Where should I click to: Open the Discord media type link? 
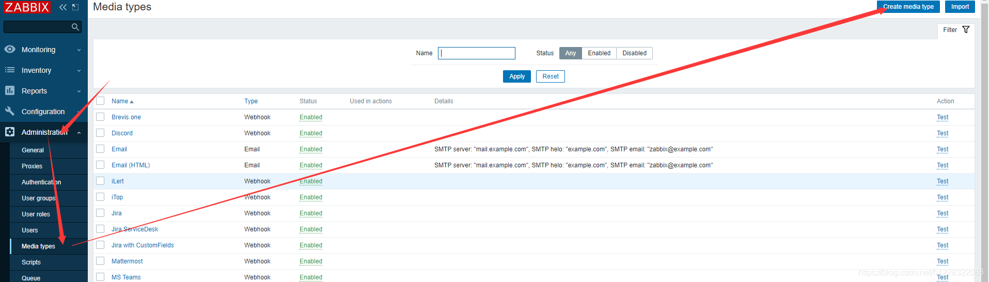(122, 133)
